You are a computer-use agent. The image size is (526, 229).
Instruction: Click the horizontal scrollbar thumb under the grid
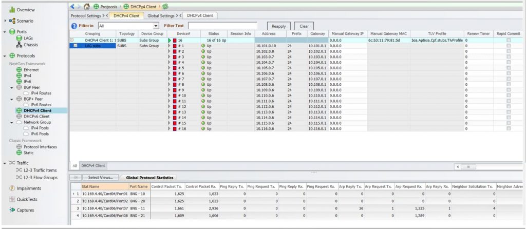point(468,167)
